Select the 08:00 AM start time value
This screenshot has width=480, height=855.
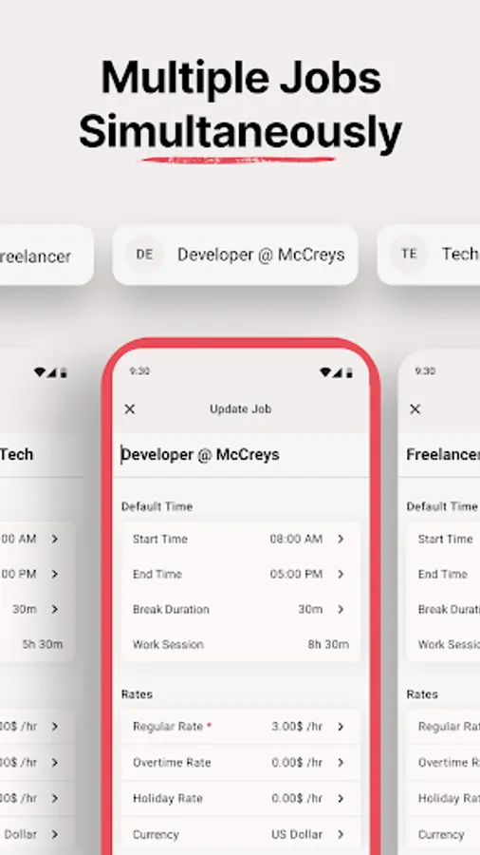(296, 539)
